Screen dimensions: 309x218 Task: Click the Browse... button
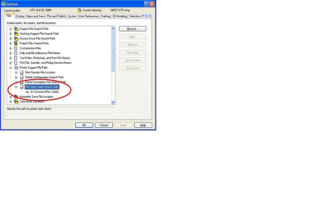click(x=132, y=29)
